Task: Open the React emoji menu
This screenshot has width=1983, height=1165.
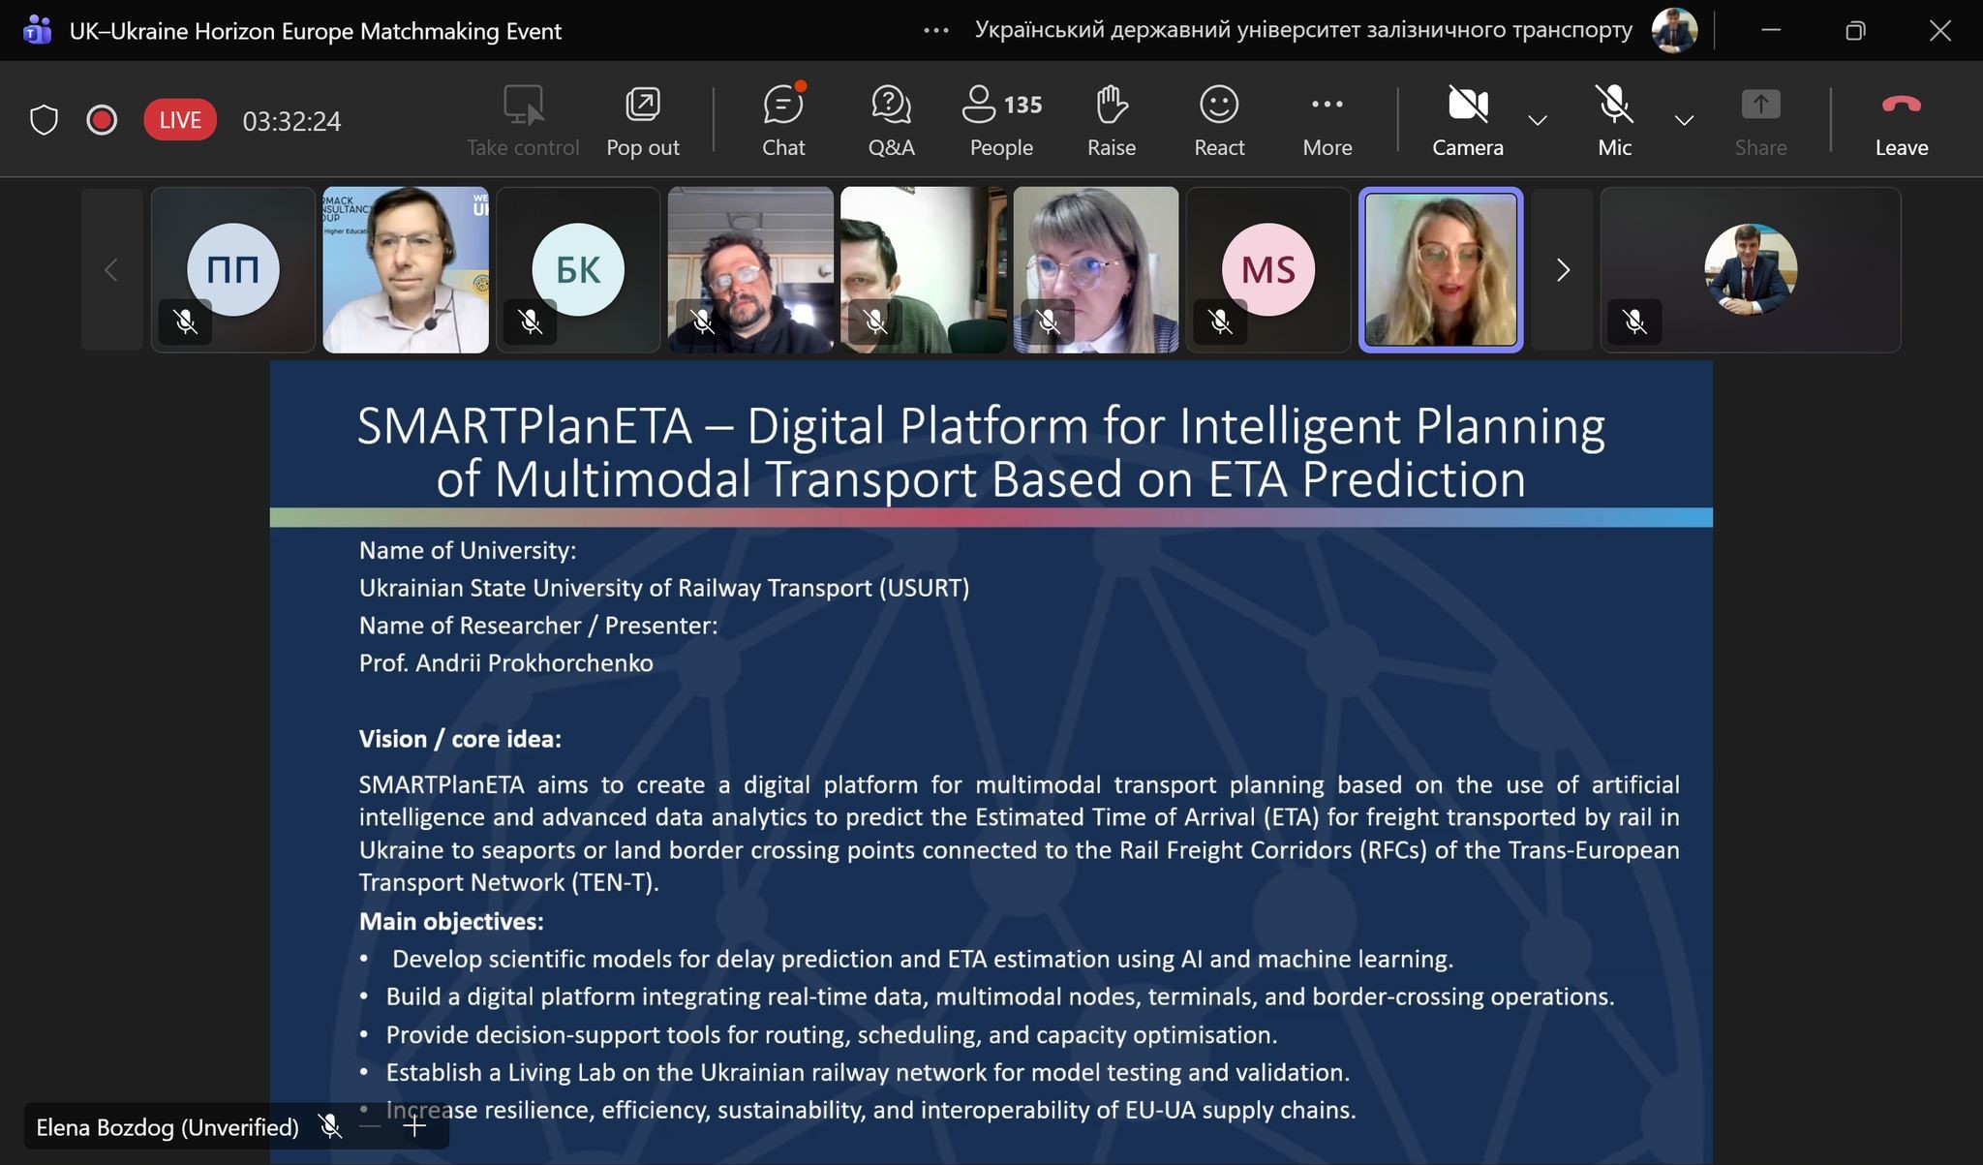Action: click(x=1218, y=120)
